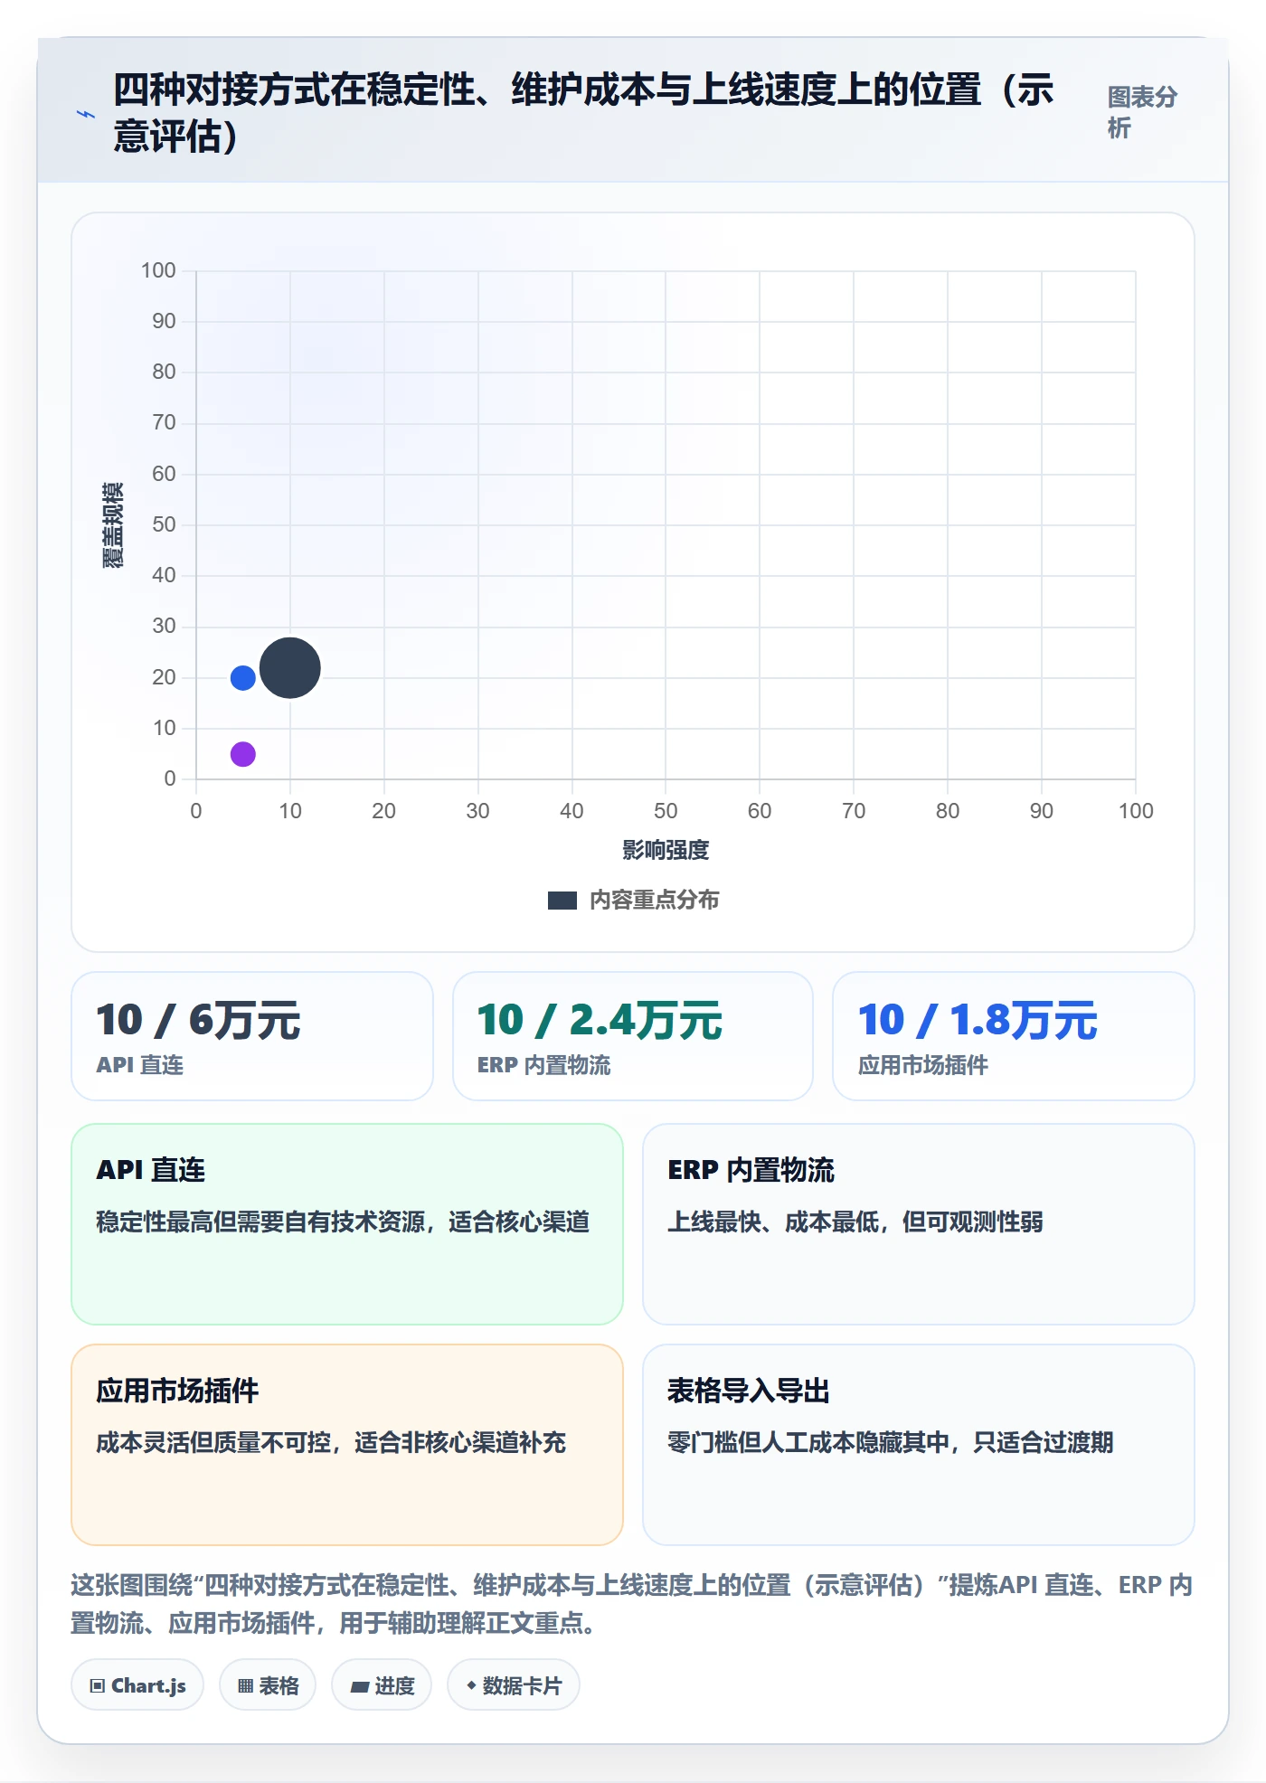This screenshot has width=1266, height=1783.
Task: Open the 10 / 6万元 stat card
Action: click(x=252, y=1036)
